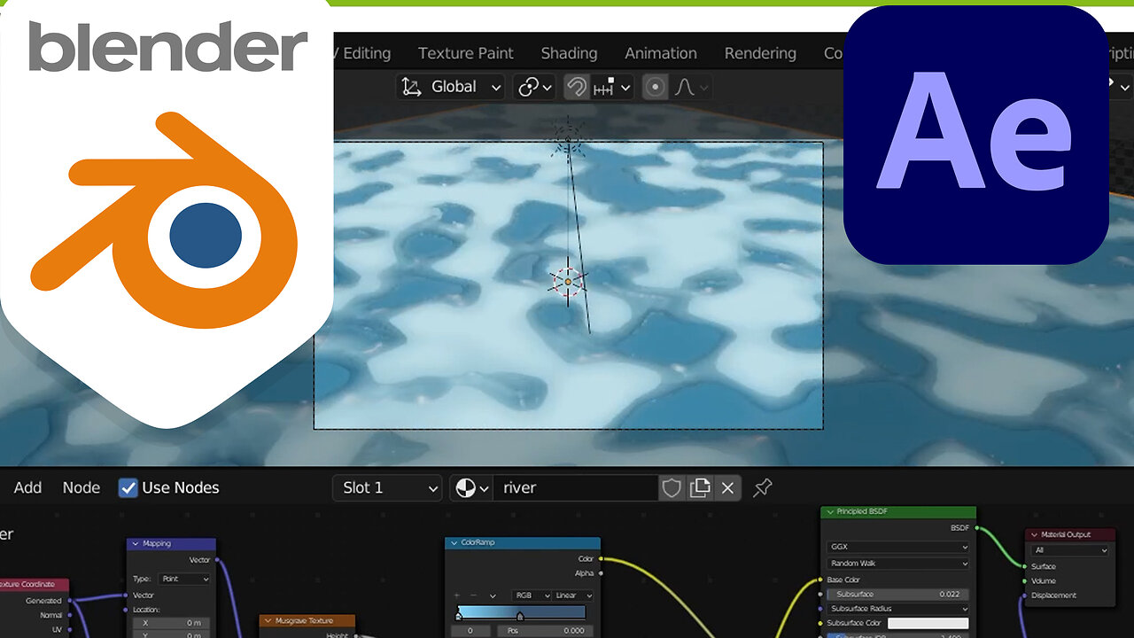Open the GGX distribution dropdown

pos(898,547)
